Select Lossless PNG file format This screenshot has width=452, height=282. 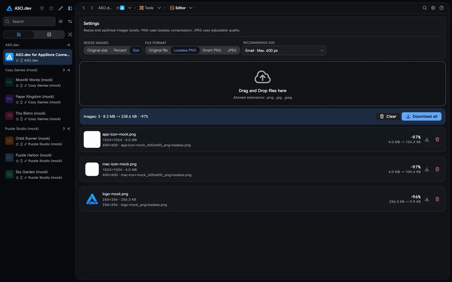(x=185, y=50)
